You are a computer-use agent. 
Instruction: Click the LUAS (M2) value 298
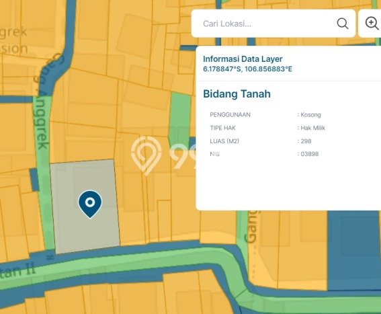tap(306, 141)
